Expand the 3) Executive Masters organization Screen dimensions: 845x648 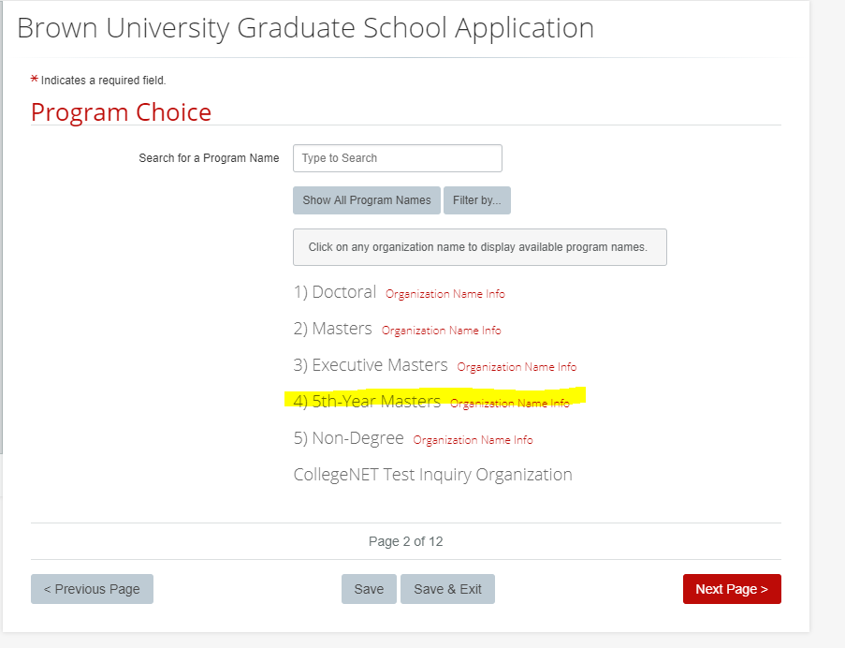click(371, 365)
